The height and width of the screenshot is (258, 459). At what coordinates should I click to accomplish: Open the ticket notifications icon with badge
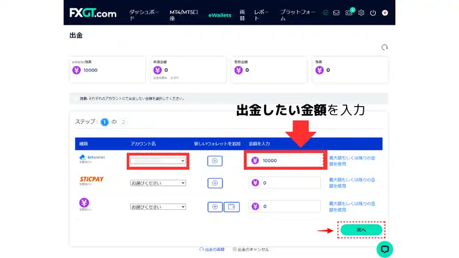349,13
